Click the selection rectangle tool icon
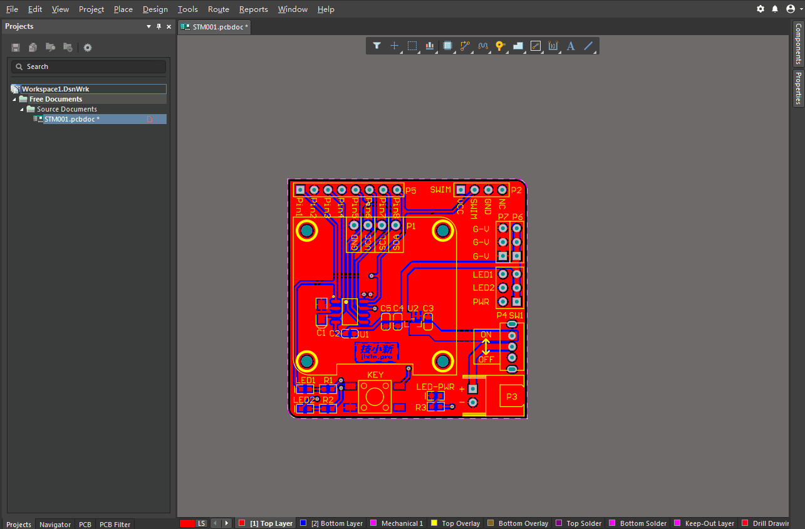805x529 pixels. pos(412,46)
